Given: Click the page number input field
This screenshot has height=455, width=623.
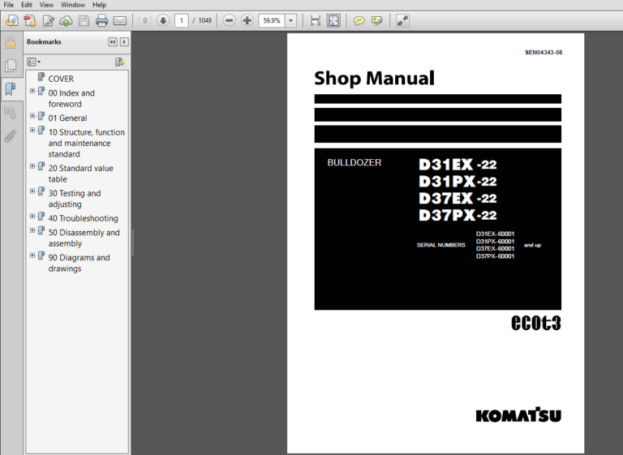Looking at the screenshot, I should pos(181,20).
